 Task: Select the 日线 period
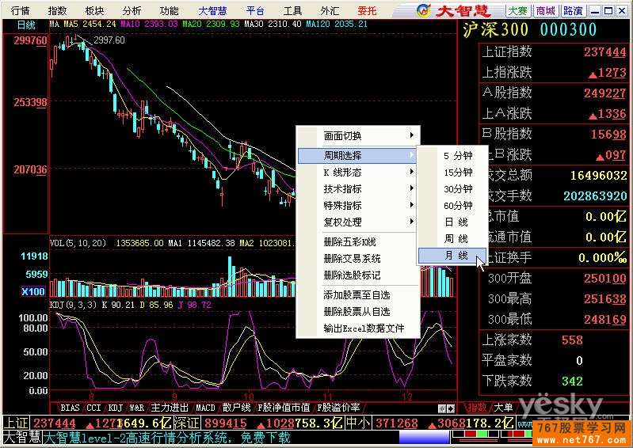click(x=452, y=222)
